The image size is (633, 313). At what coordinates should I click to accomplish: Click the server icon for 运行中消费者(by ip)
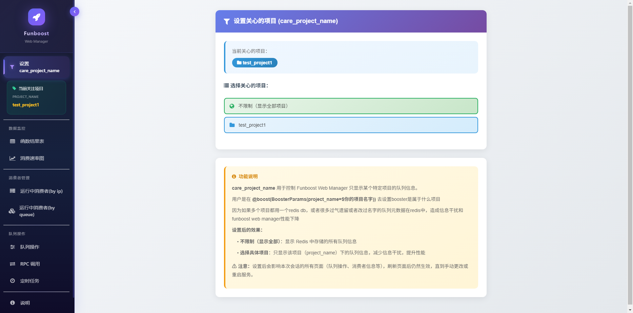pyautogui.click(x=13, y=191)
